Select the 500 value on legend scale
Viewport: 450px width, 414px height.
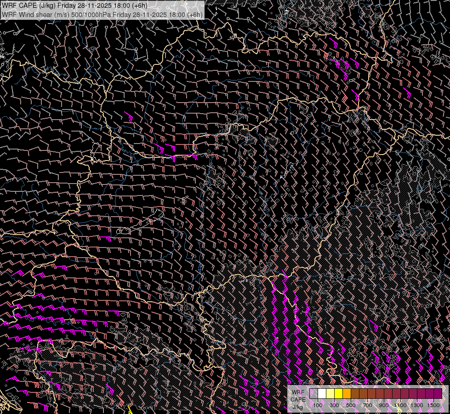(351, 405)
